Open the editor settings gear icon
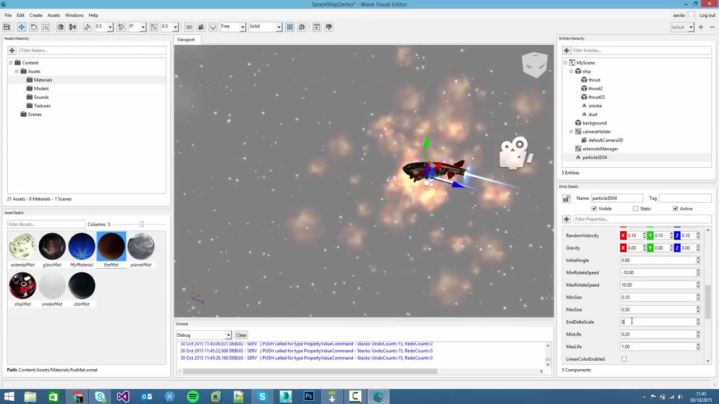This screenshot has width=719, height=404. 301,26
